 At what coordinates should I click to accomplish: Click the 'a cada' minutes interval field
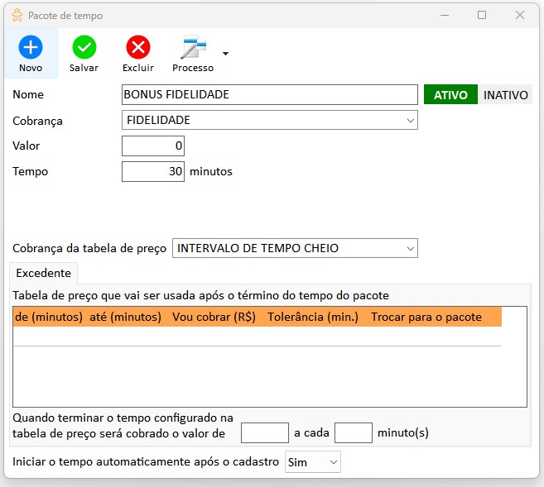click(x=353, y=432)
